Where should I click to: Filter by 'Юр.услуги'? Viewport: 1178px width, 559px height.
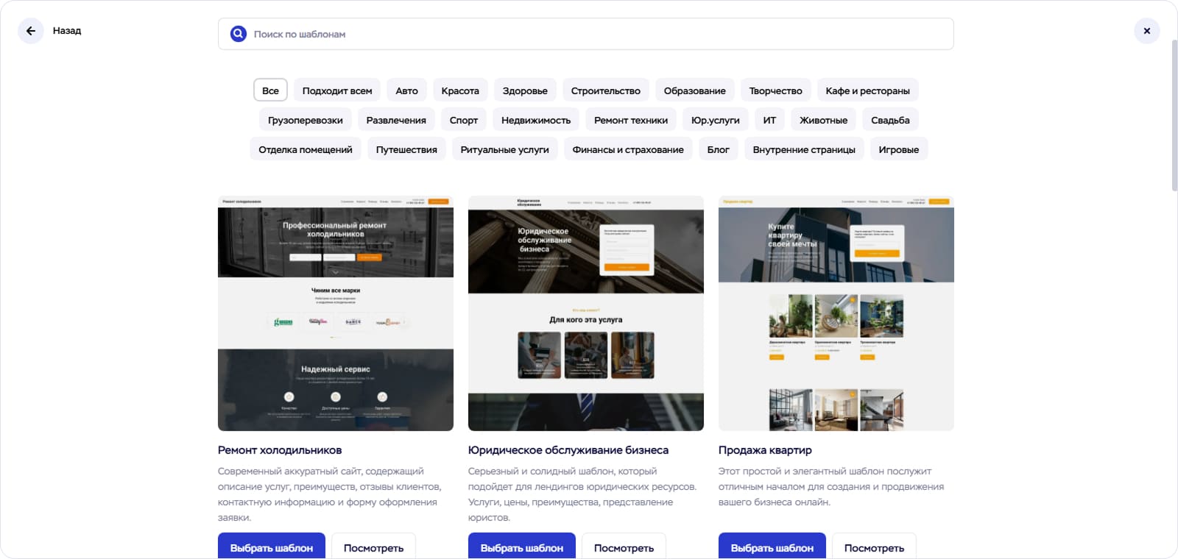tap(716, 120)
